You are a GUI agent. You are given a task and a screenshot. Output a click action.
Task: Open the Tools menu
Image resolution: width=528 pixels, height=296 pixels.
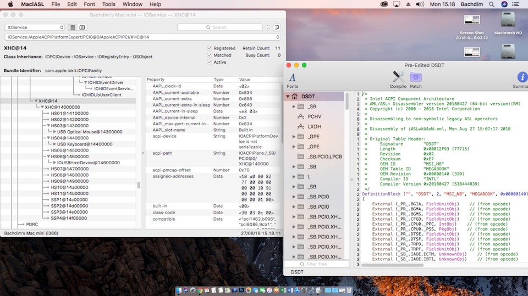(x=108, y=4)
